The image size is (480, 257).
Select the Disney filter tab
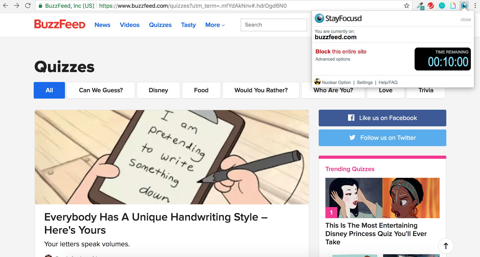(158, 90)
